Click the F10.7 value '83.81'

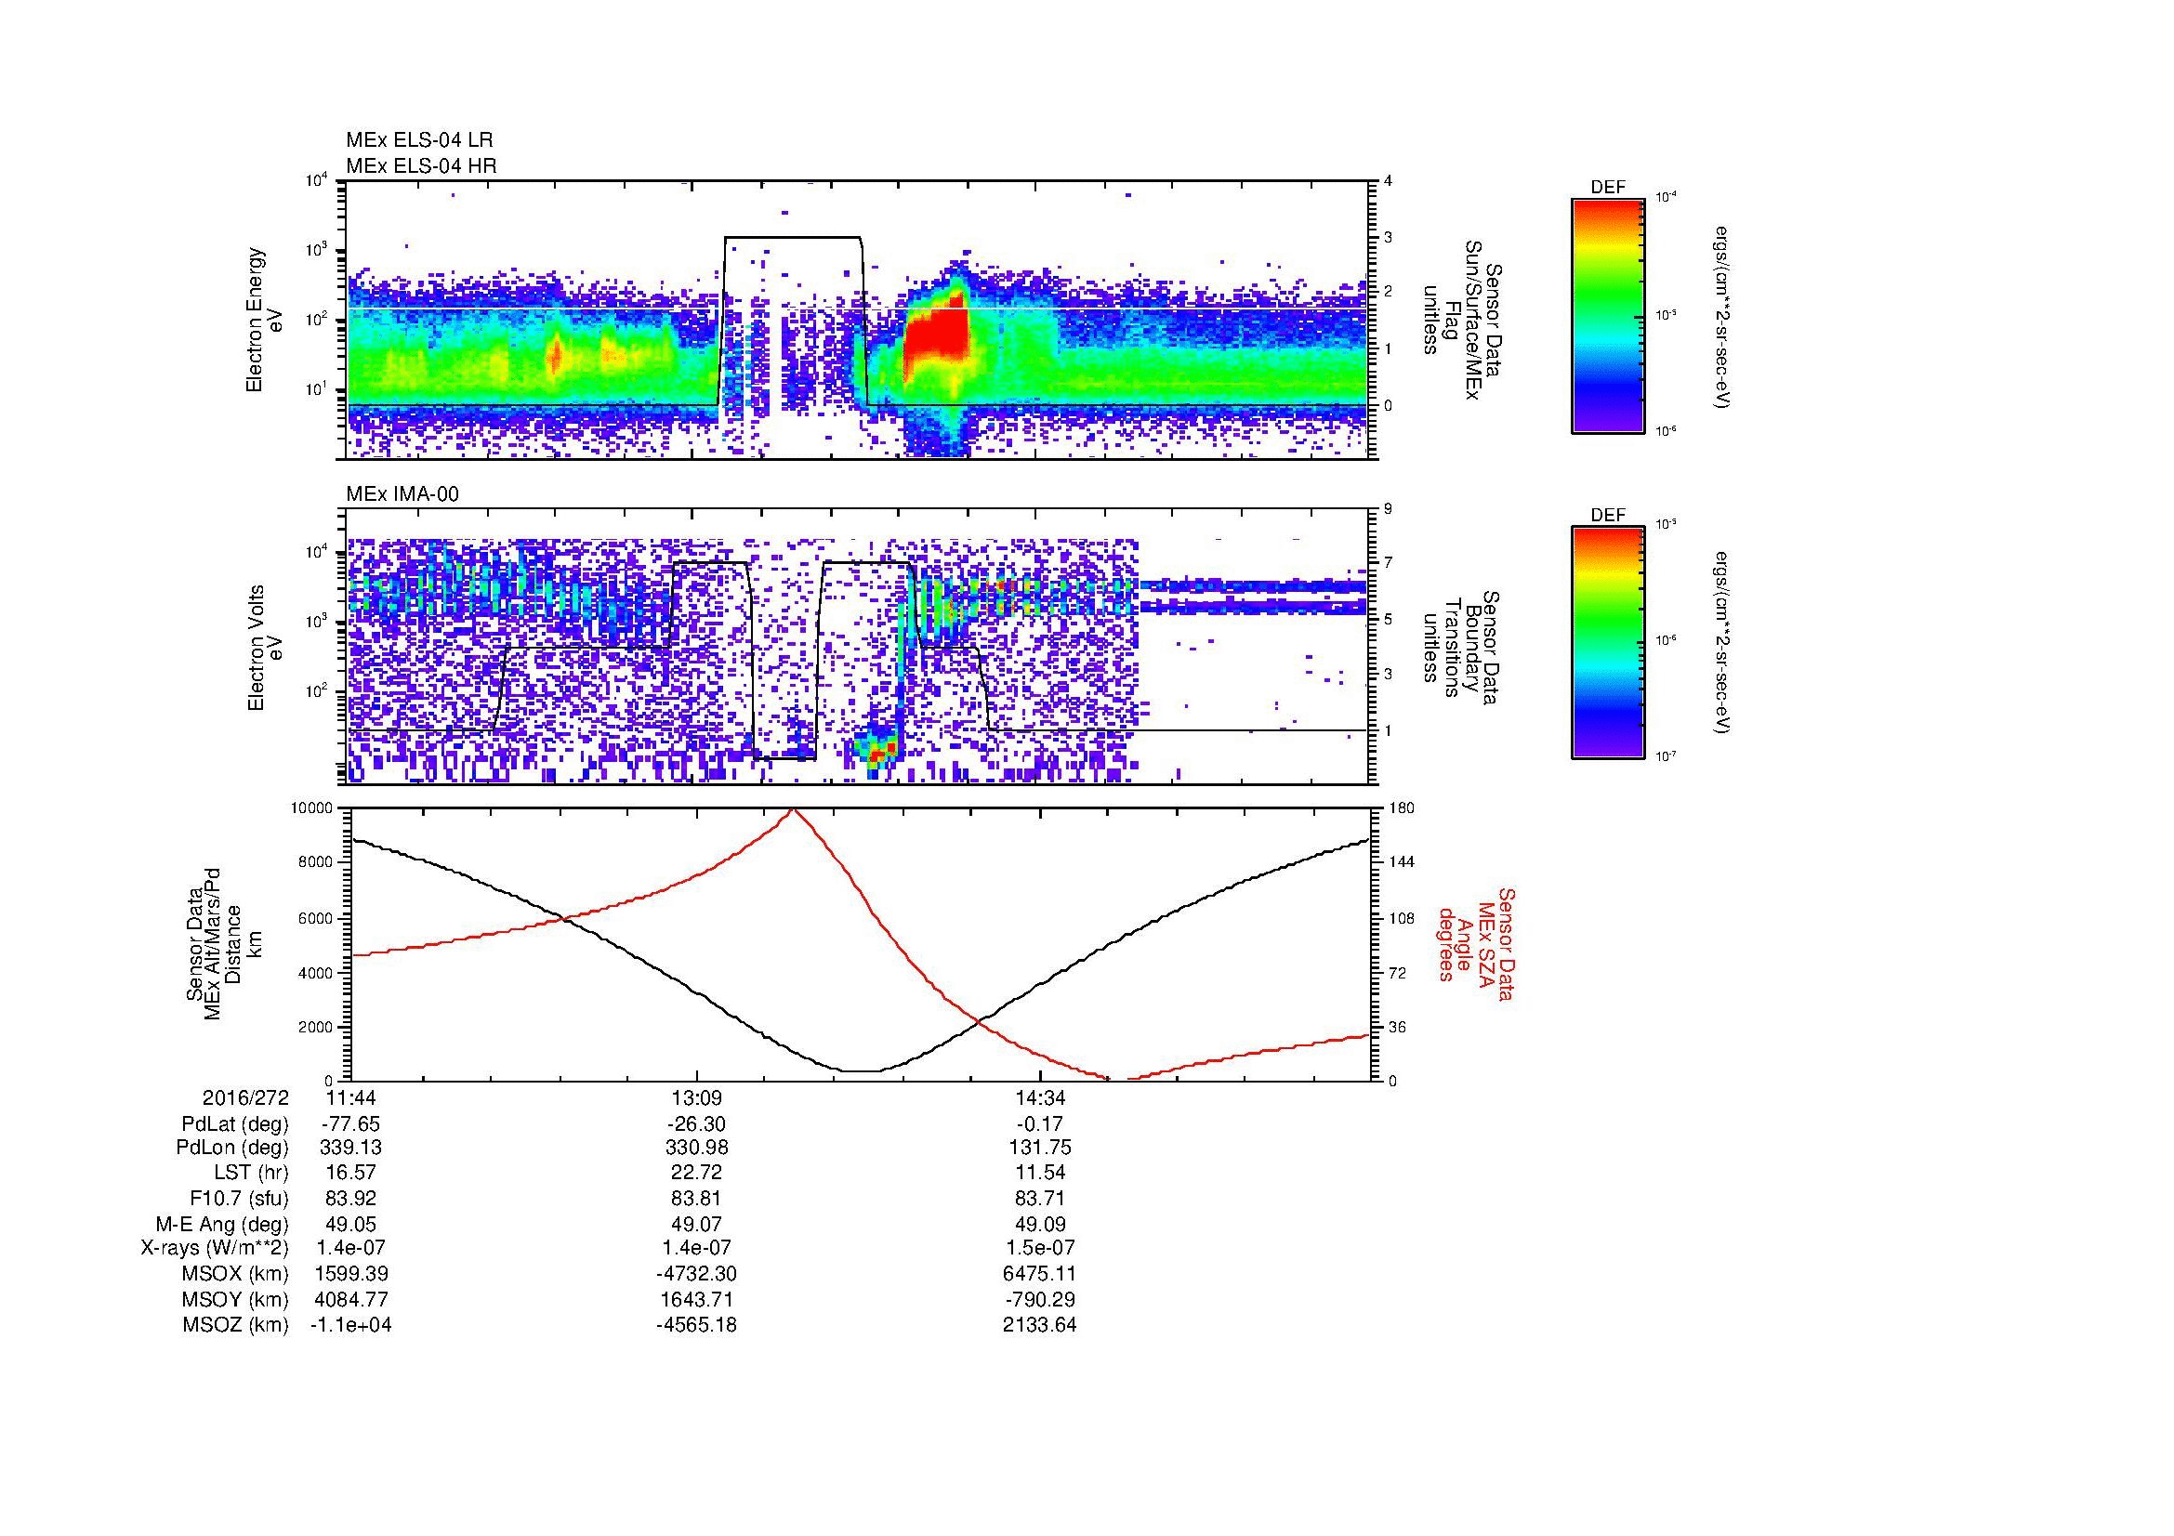[x=697, y=1198]
